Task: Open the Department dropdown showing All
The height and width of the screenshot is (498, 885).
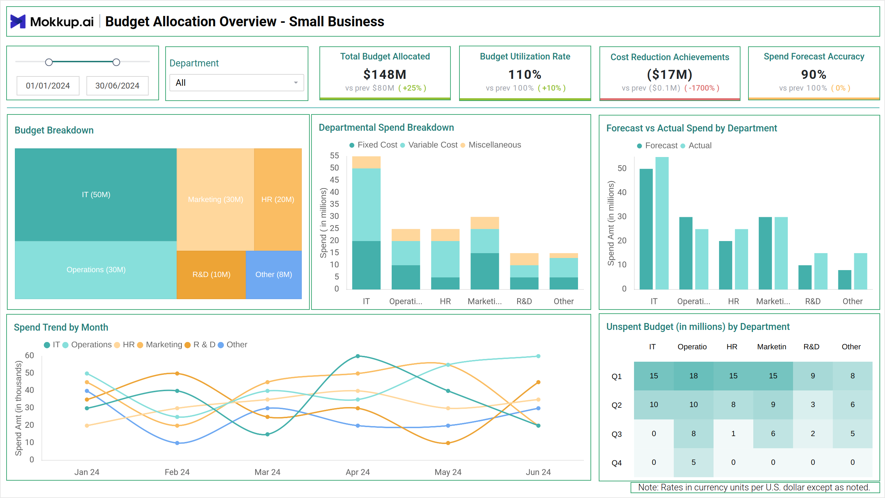Action: pos(236,83)
